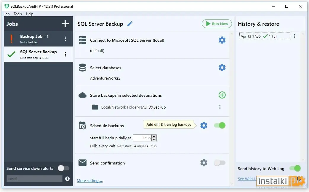Disable Send history to Web Log switch

(x=295, y=168)
